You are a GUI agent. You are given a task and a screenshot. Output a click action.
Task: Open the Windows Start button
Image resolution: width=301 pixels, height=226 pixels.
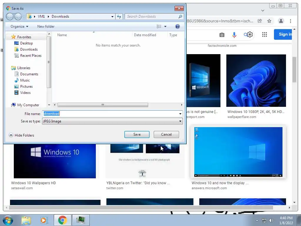8,220
